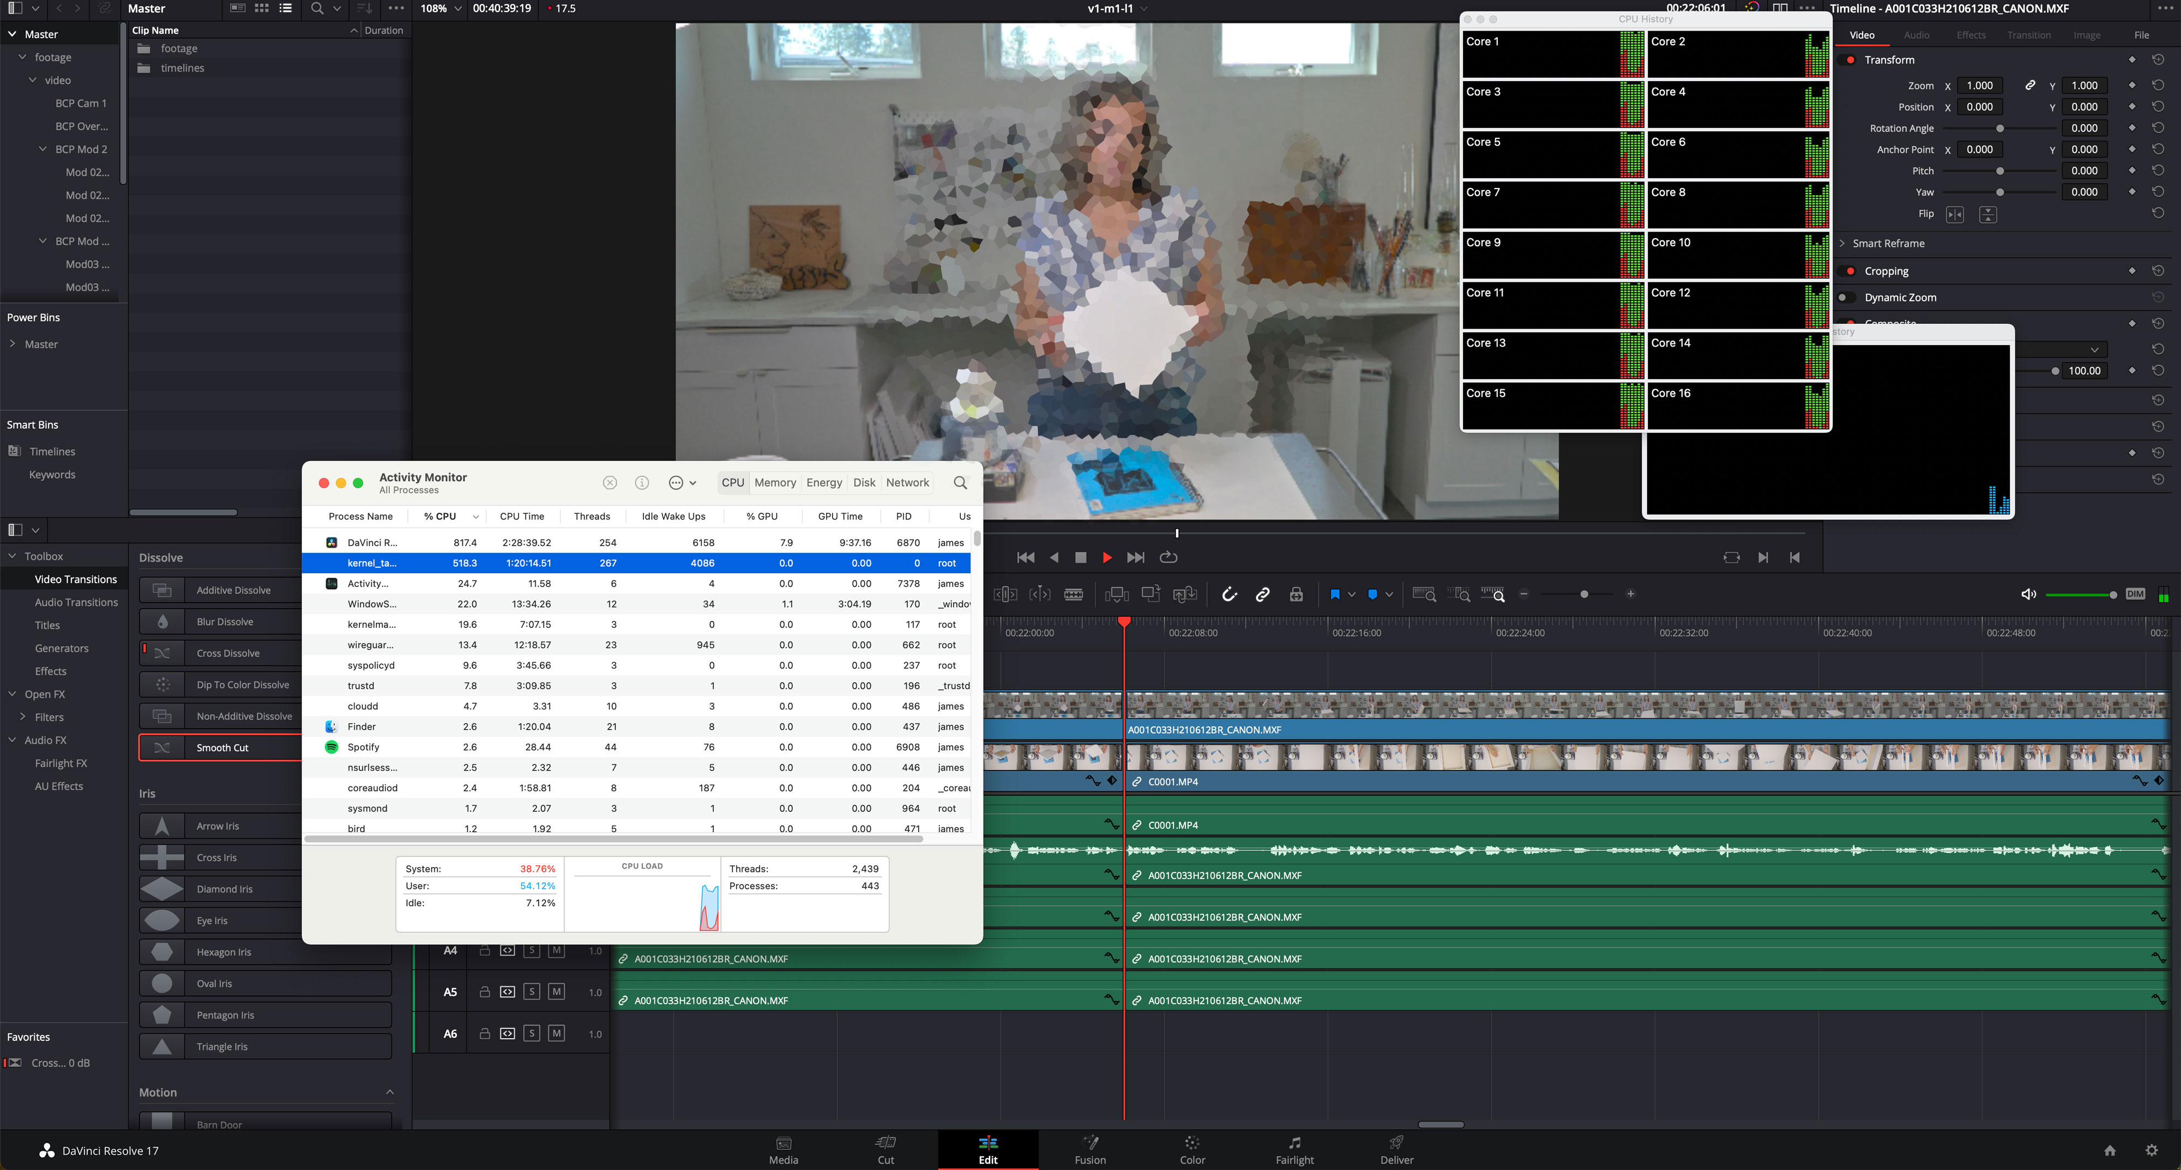
Task: Switch to Memory tab in Activity Monitor
Action: point(775,482)
